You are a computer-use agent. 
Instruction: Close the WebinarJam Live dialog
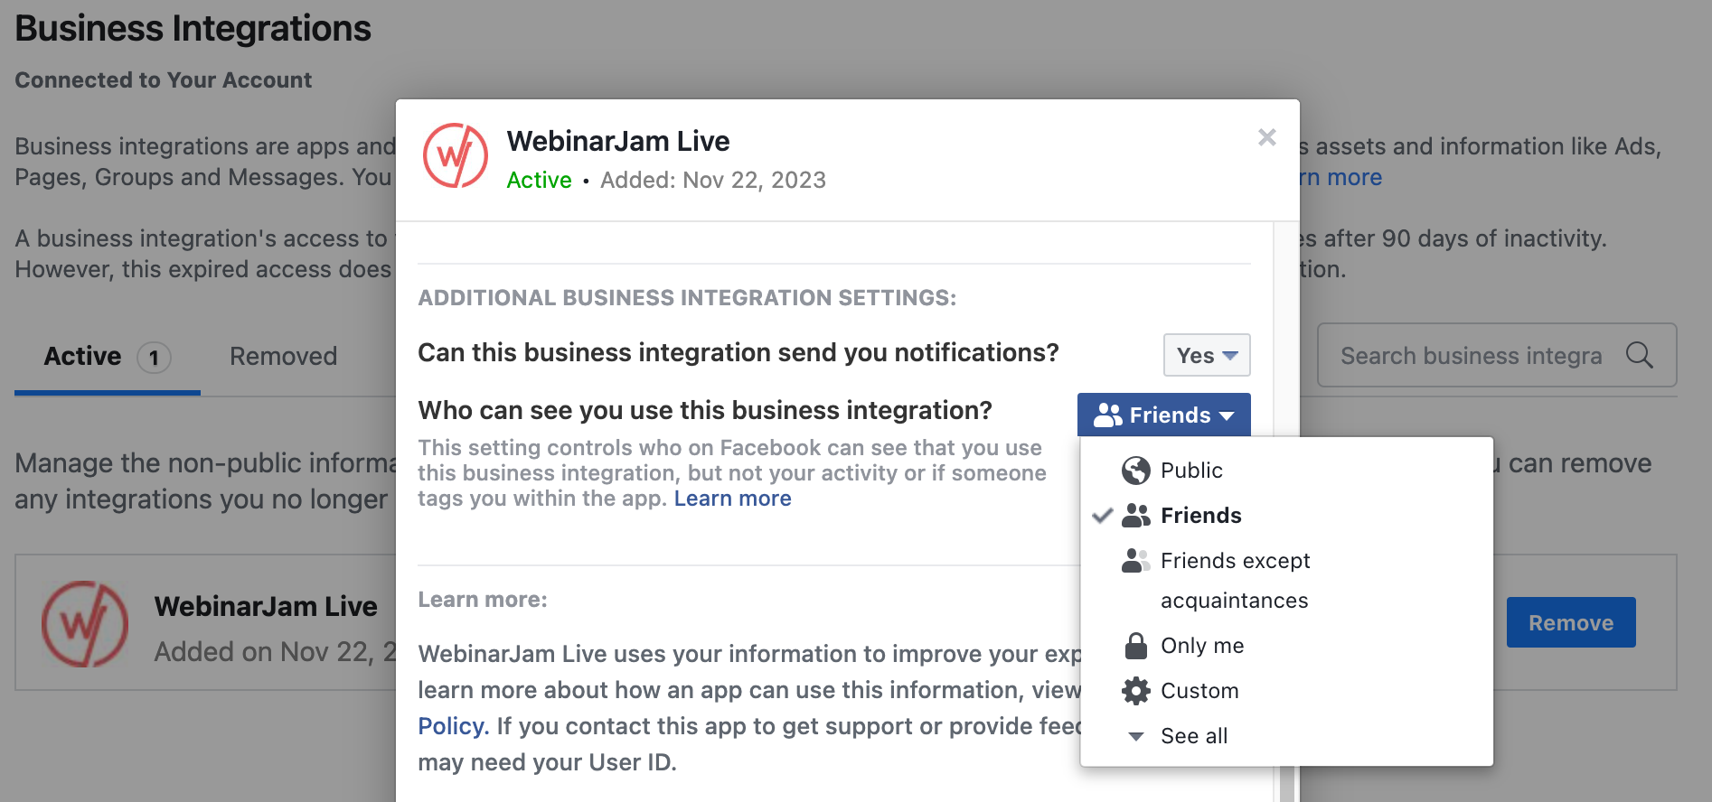pos(1266,137)
